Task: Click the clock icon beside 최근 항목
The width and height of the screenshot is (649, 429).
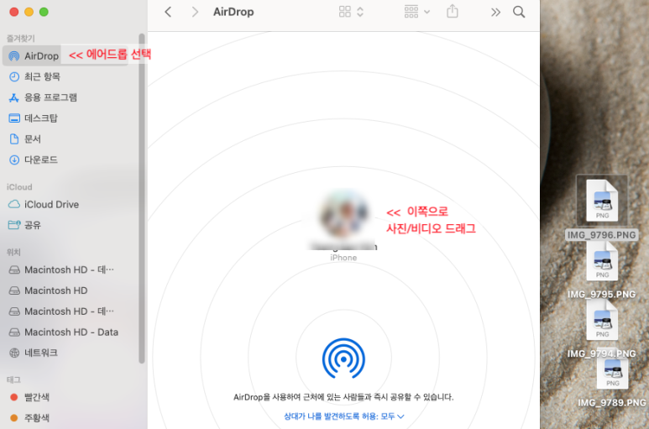Action: (x=14, y=76)
